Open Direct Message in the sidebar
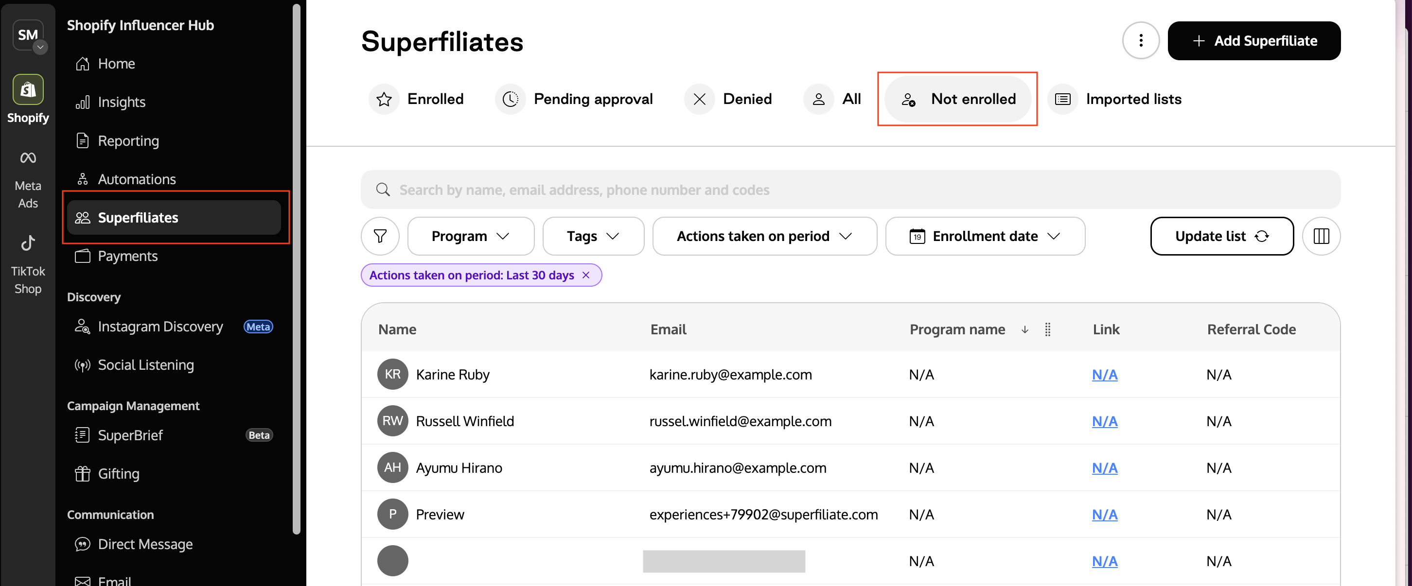 174,544
